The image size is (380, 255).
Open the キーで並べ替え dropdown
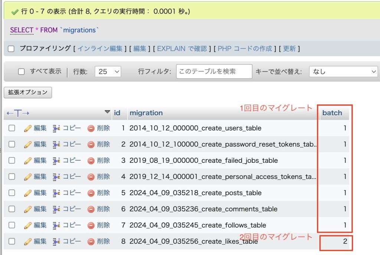click(x=343, y=72)
